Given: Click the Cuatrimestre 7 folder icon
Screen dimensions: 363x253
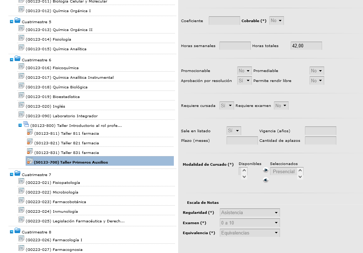Looking at the screenshot, I should 17,173.
